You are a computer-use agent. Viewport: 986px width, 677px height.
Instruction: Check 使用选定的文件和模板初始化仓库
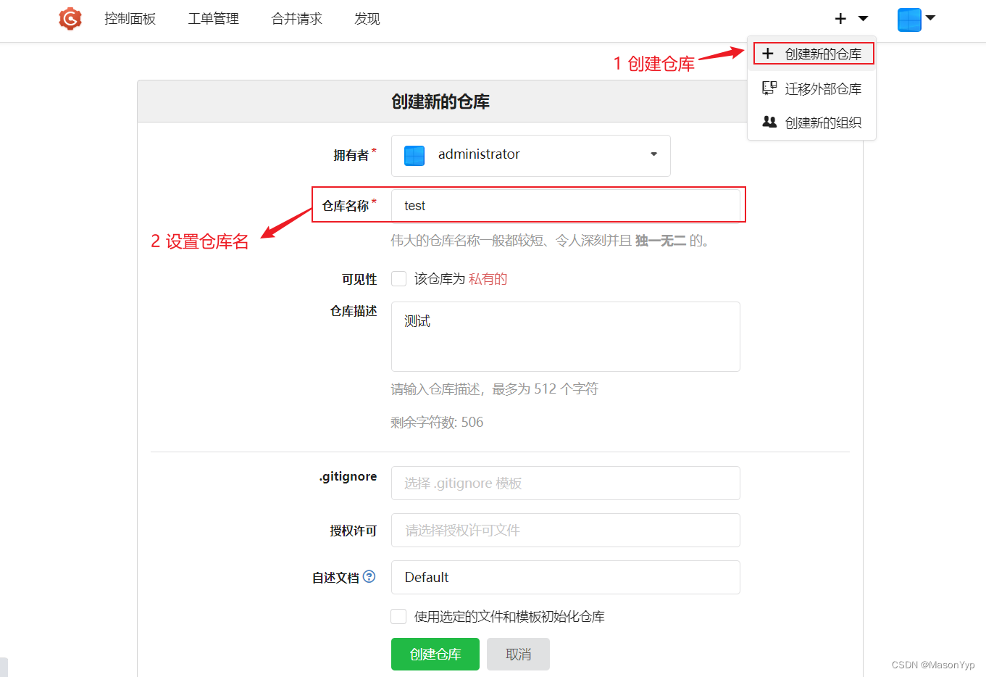tap(398, 616)
